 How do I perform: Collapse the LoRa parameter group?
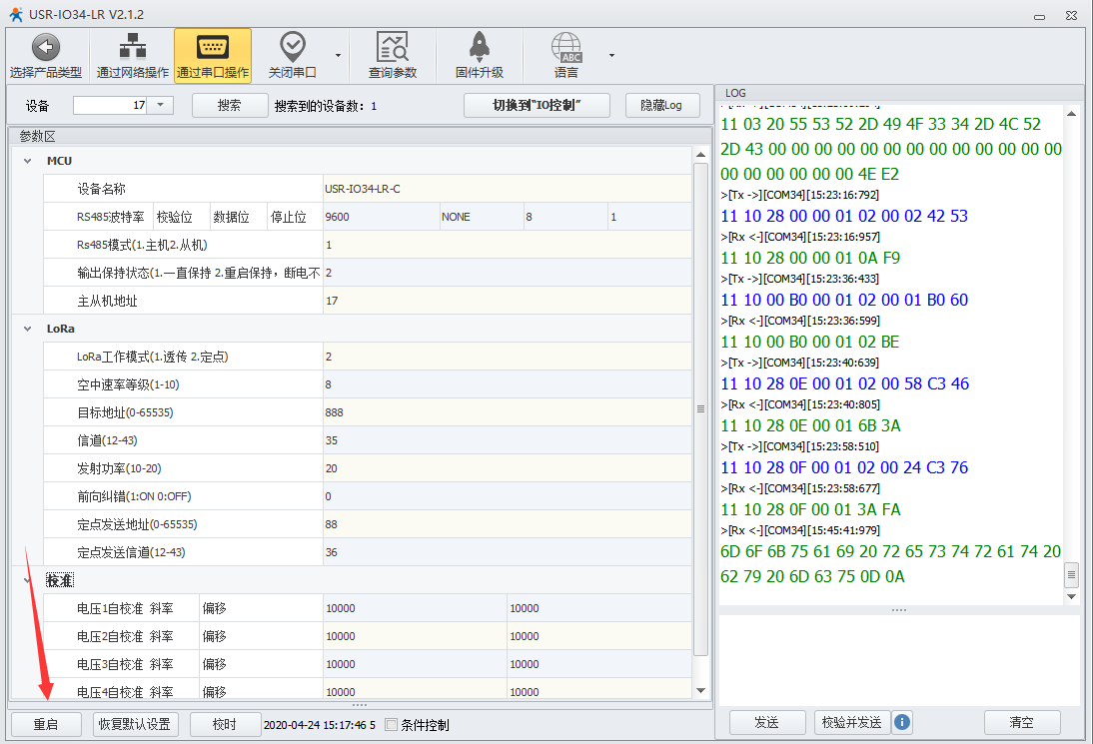(x=28, y=329)
